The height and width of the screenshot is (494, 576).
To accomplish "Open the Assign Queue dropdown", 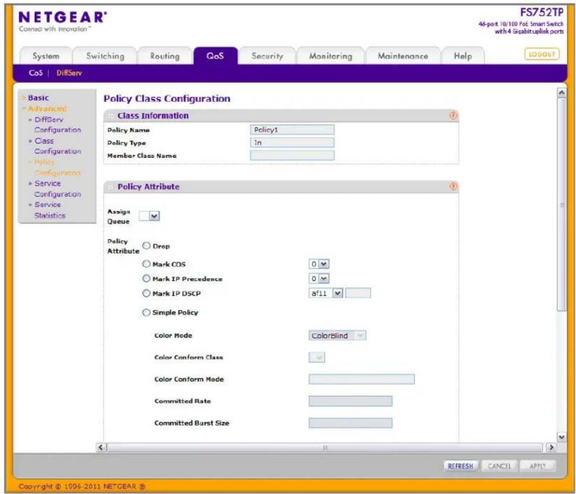I will 149,216.
